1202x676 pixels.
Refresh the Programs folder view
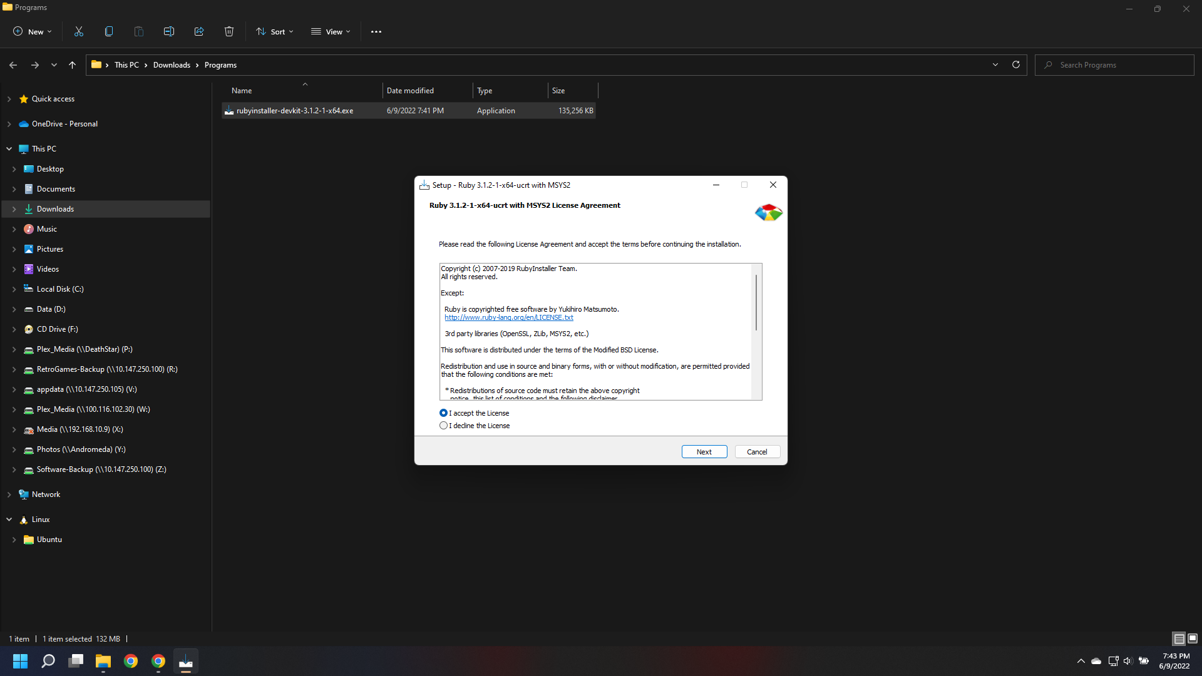1016,65
